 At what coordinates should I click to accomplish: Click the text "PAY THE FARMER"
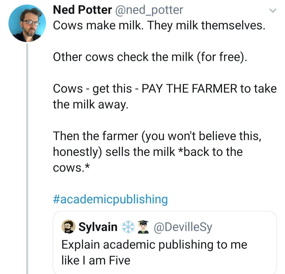pyautogui.click(x=189, y=89)
